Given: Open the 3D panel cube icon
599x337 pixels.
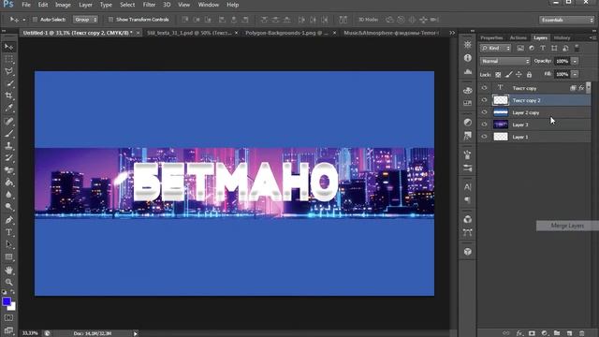Looking at the screenshot, I should 468,252.
